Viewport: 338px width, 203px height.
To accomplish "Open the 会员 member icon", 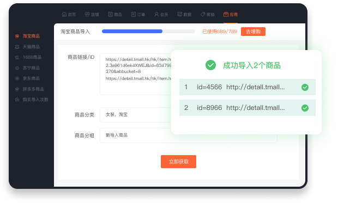I will 156,15.
